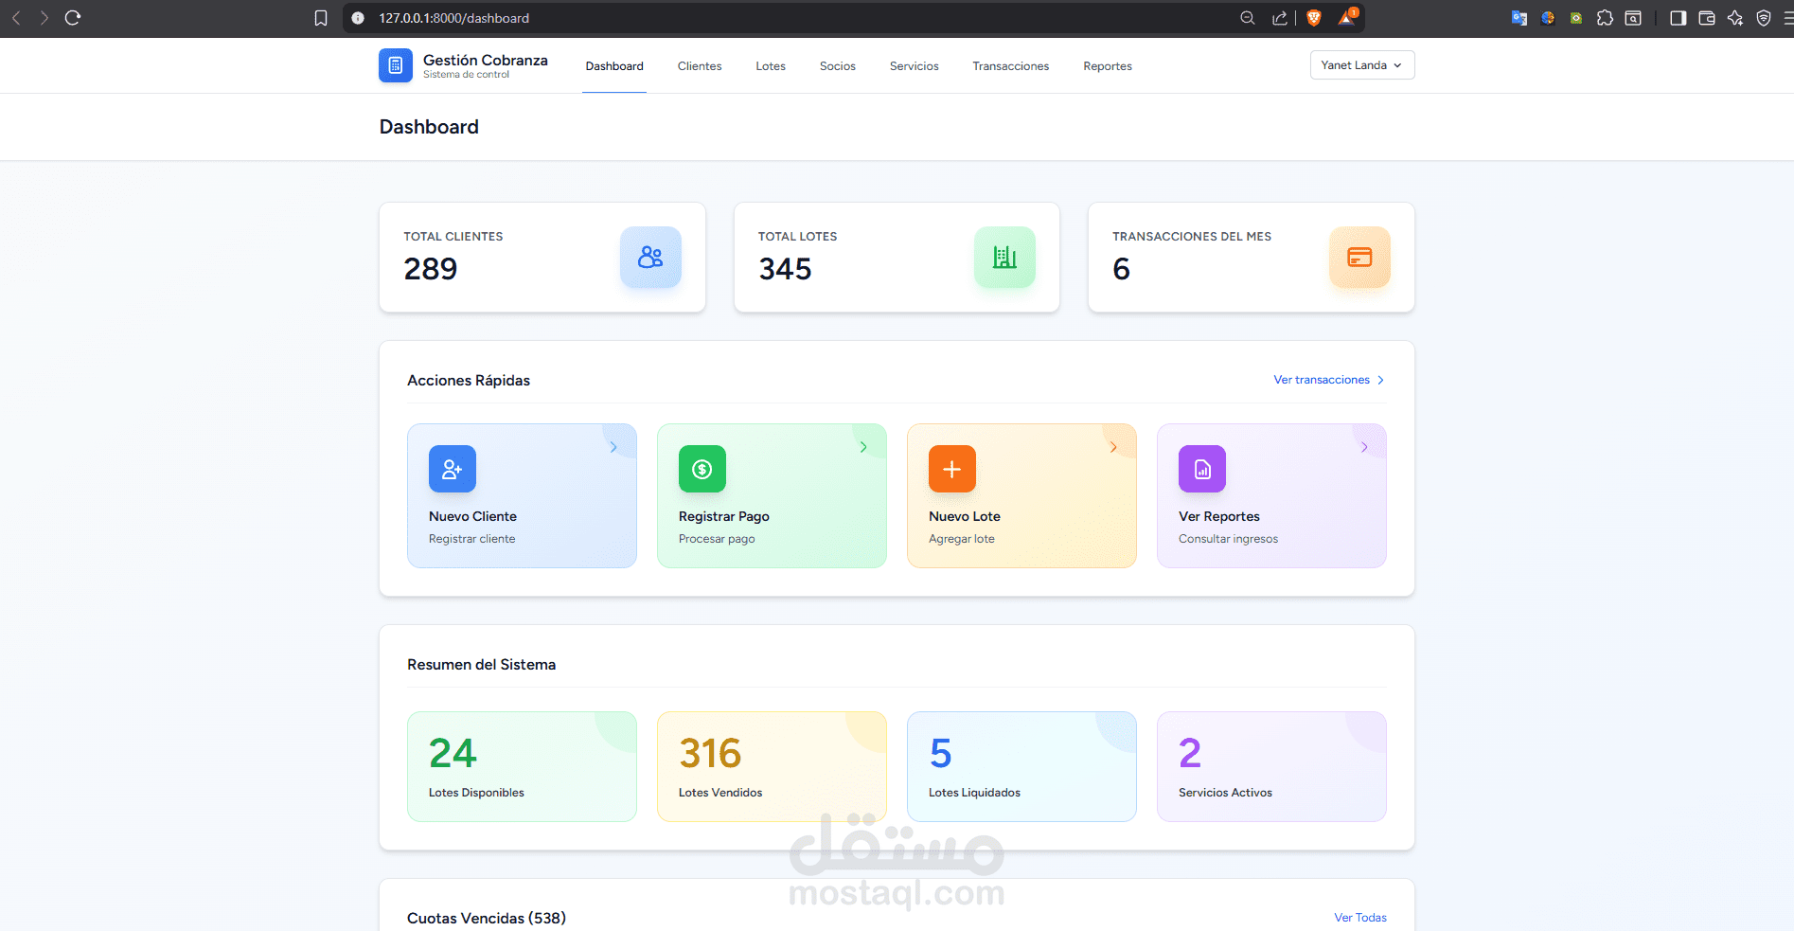Image resolution: width=1794 pixels, height=931 pixels.
Task: Click the Registrar Pago dollar icon
Action: point(702,469)
